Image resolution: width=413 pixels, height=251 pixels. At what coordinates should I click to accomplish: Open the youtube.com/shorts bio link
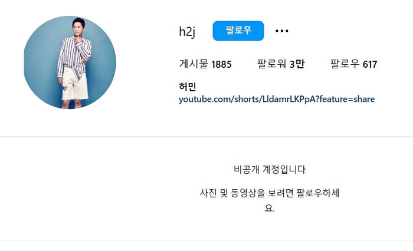click(277, 99)
